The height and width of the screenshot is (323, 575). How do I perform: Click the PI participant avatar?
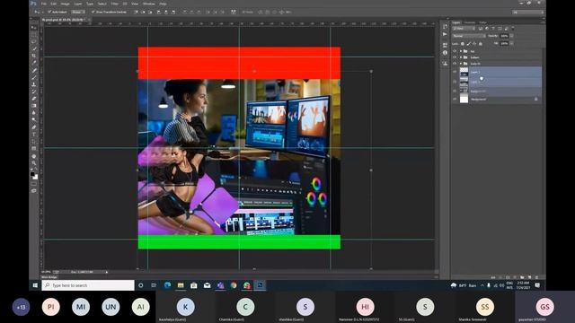(x=51, y=307)
